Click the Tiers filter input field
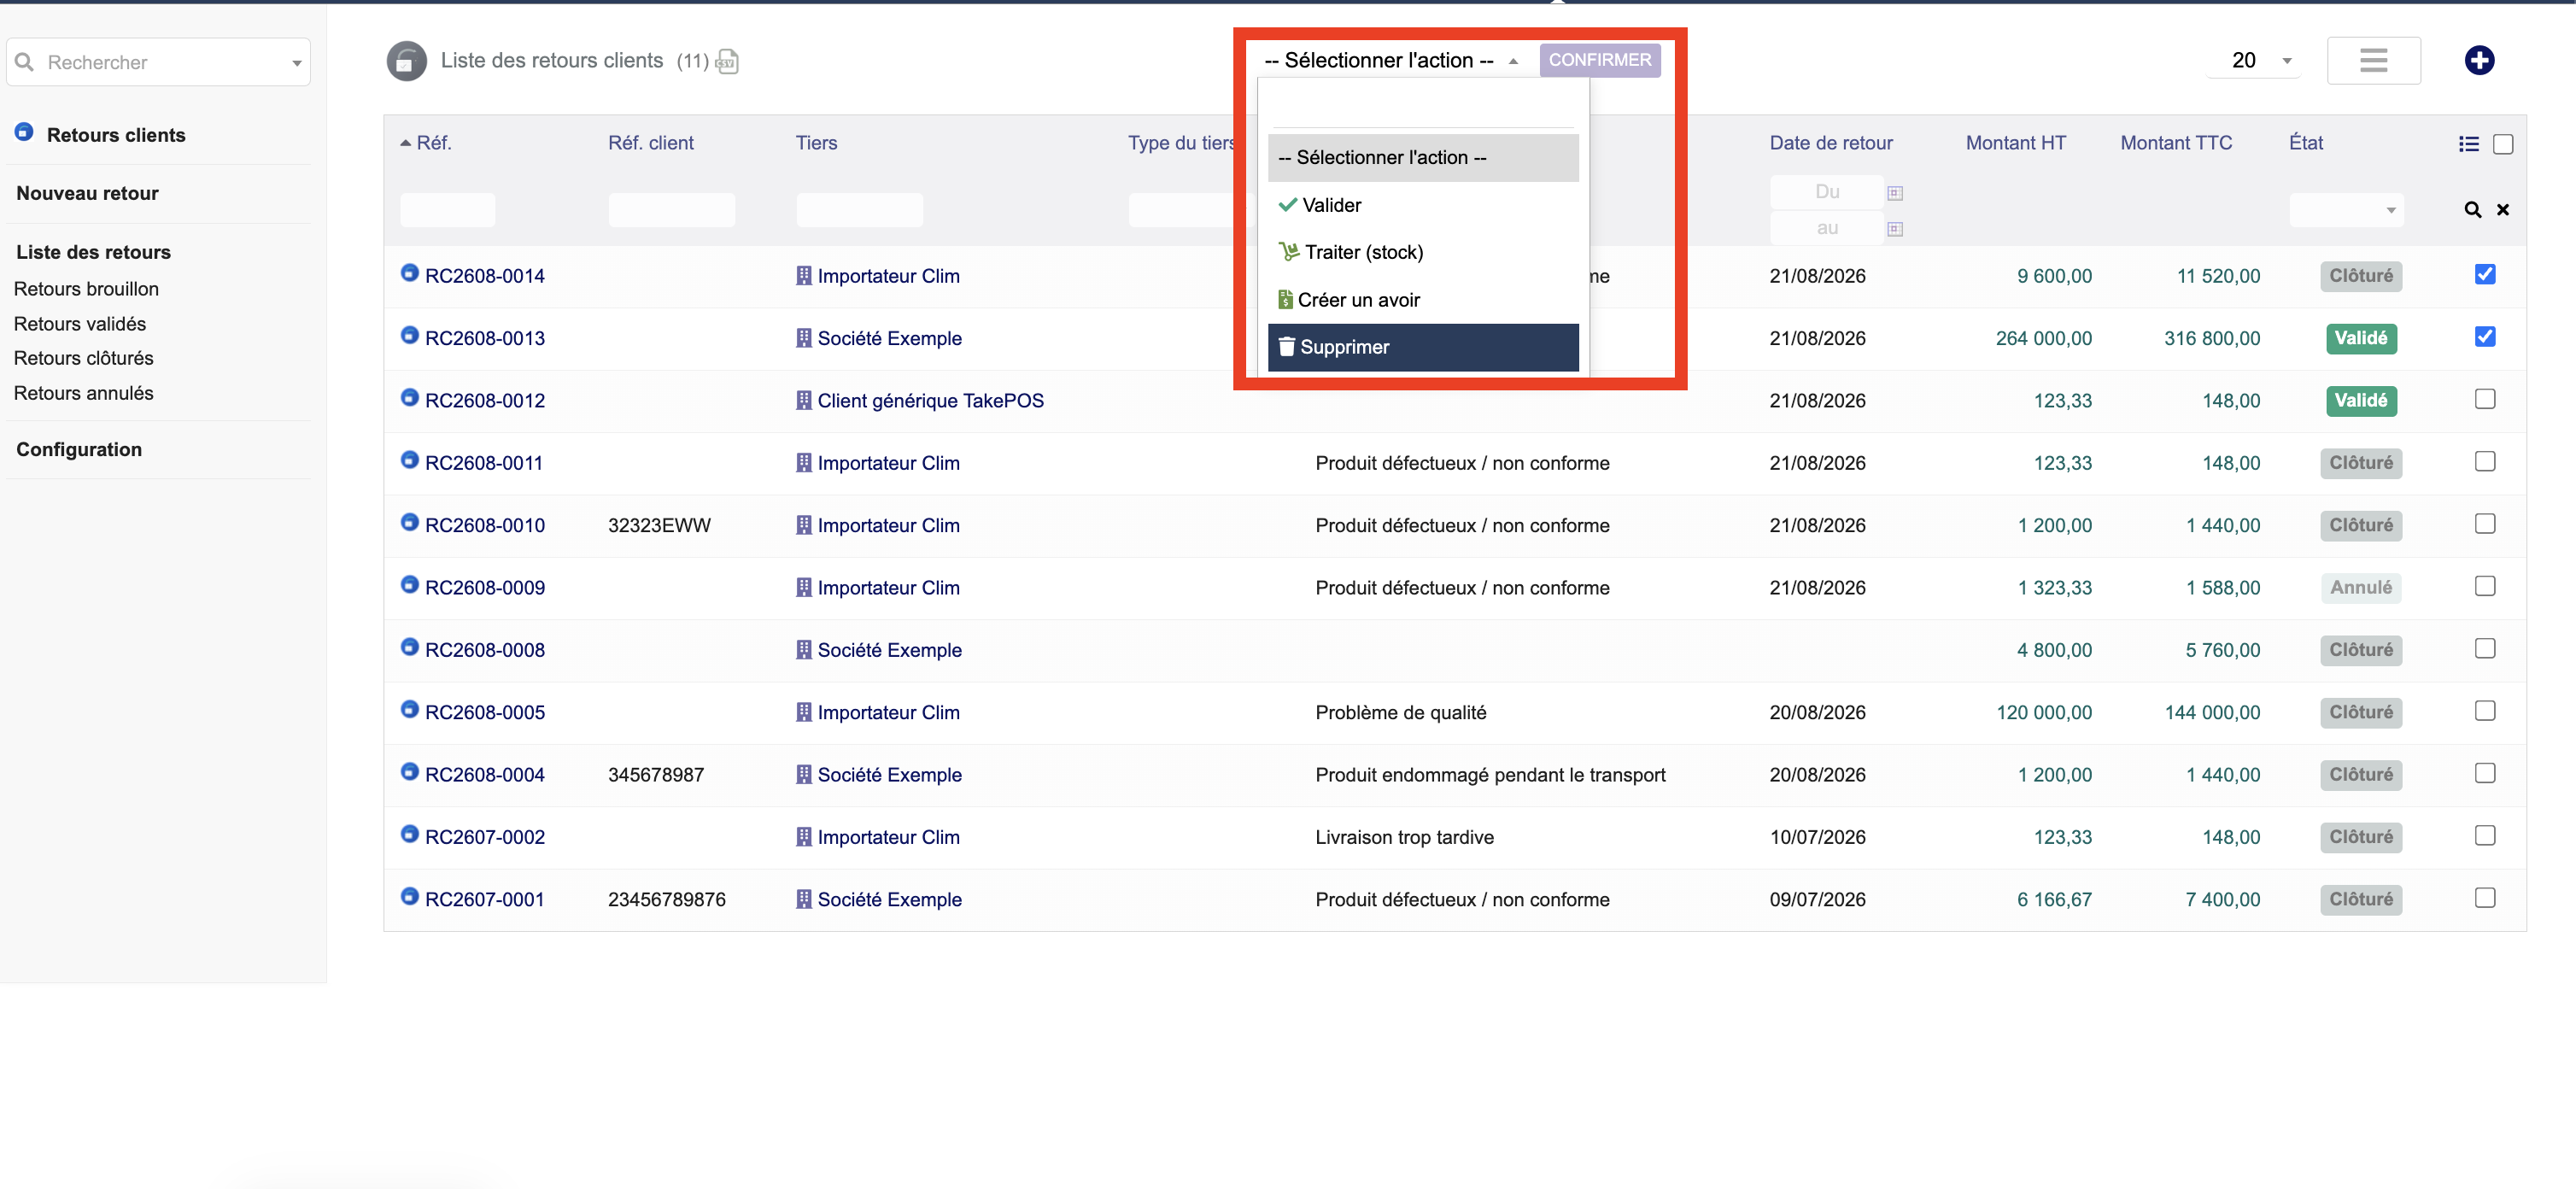2576x1189 pixels. [x=859, y=210]
